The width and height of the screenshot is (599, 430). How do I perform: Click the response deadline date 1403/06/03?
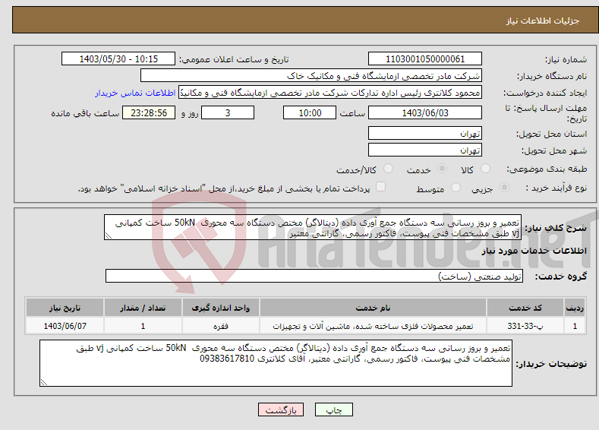[425, 112]
